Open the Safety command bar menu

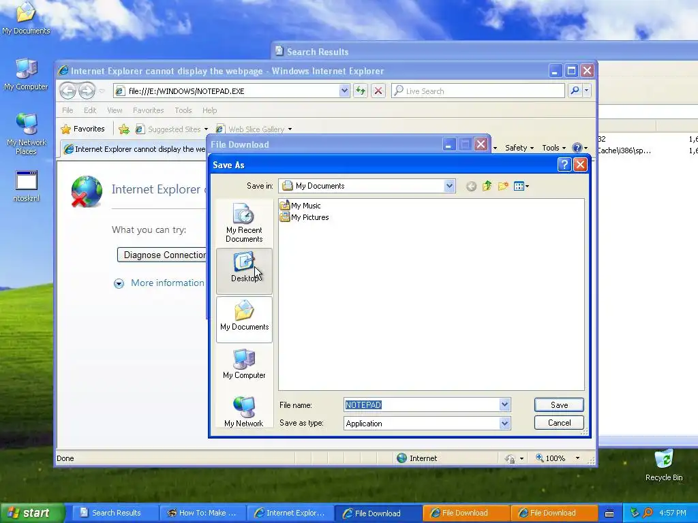click(519, 148)
